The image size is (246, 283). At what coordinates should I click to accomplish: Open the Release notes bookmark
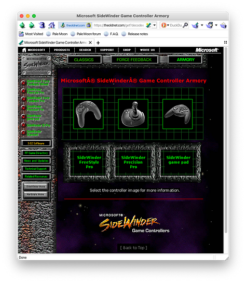135,34
